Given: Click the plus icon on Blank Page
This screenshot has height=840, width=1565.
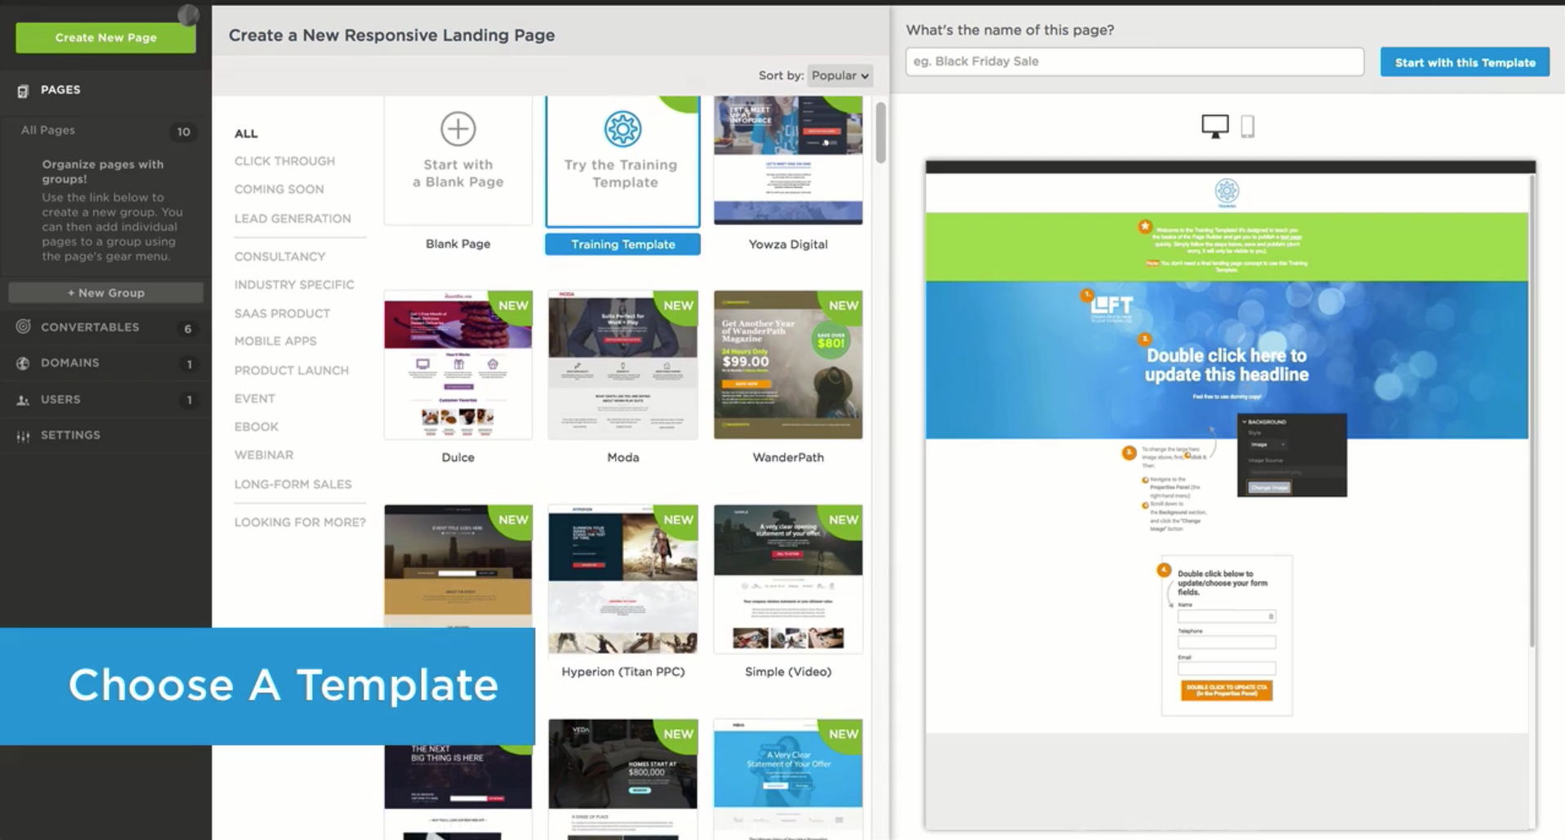Looking at the screenshot, I should point(457,128).
